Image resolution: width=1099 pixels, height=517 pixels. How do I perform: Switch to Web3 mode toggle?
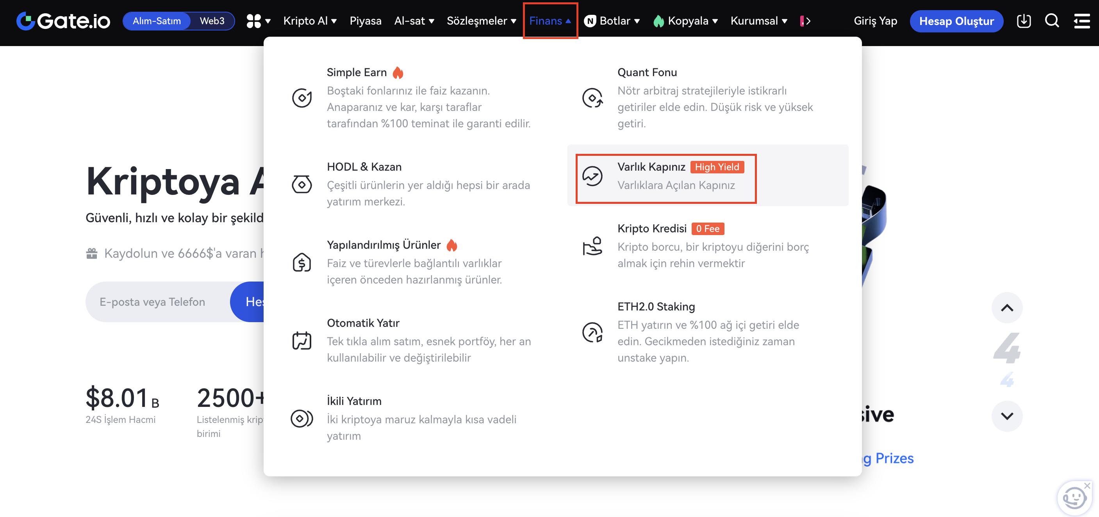(212, 21)
